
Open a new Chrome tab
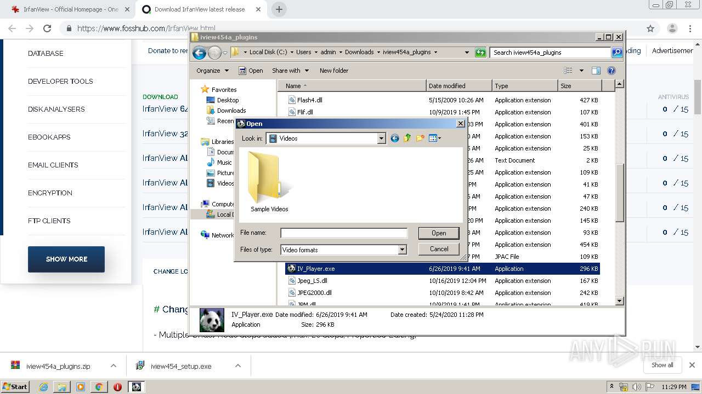(279, 9)
